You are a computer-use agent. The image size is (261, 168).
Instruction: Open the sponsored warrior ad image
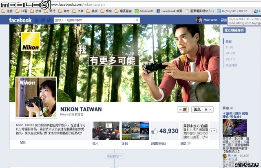[x=235, y=128]
